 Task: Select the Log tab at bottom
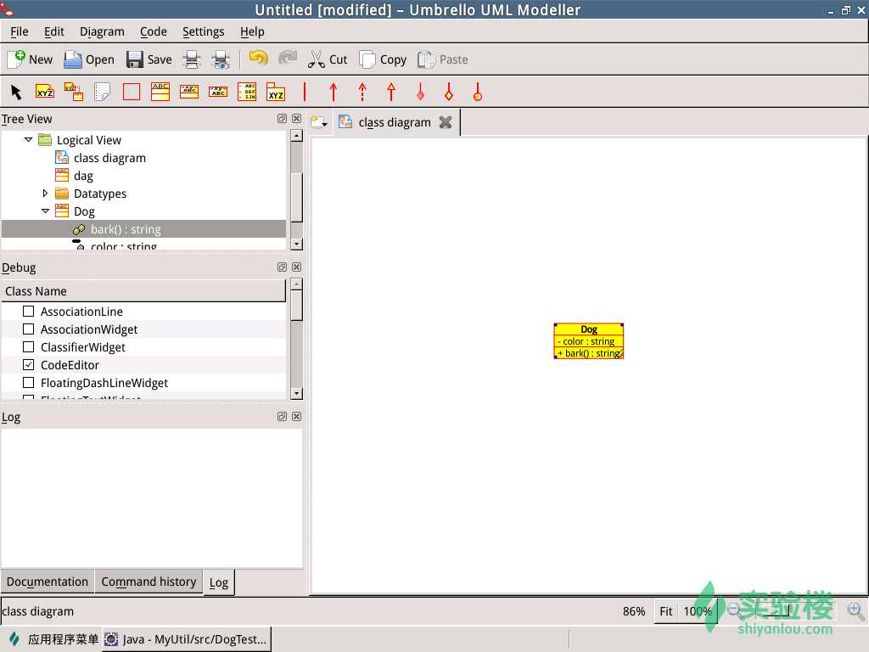coord(218,582)
